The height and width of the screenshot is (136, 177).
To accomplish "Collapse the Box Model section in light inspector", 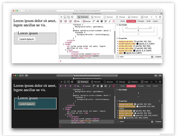I will point(117,25).
